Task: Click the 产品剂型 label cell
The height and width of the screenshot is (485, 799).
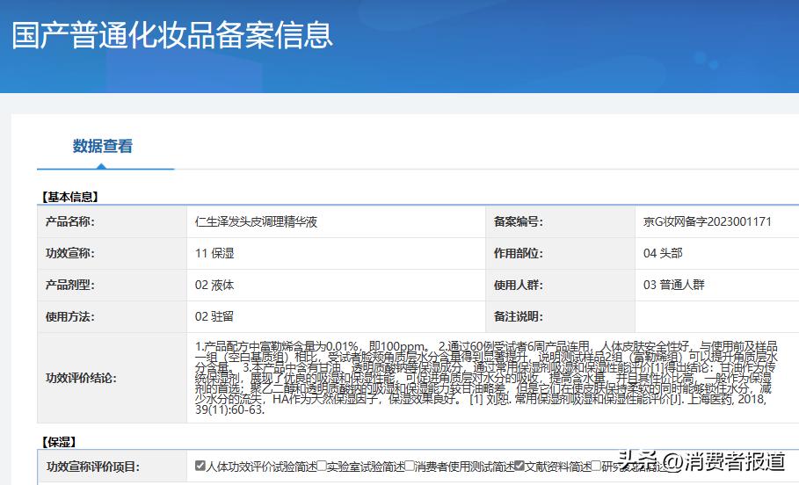Action: click(113, 285)
